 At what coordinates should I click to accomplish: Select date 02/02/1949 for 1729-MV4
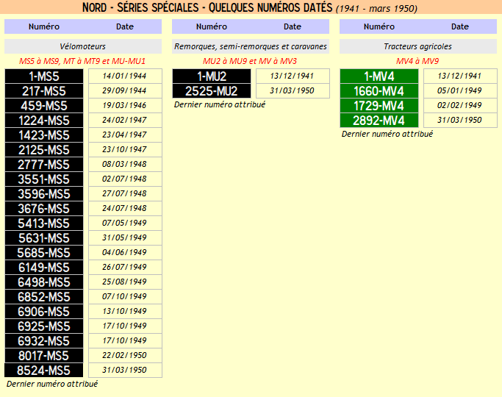(x=460, y=106)
